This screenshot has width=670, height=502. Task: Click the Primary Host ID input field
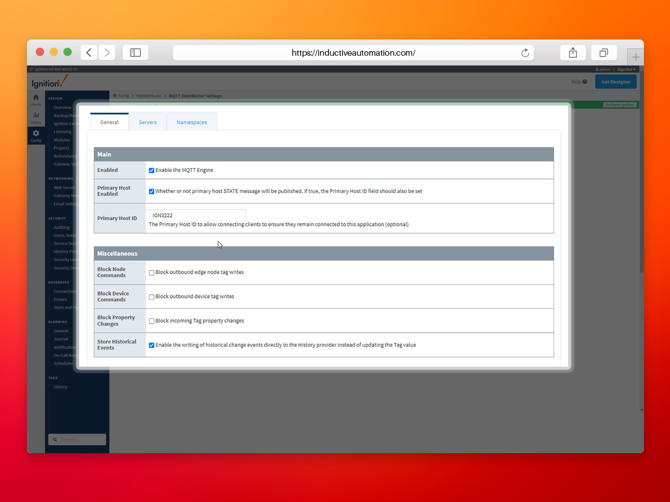(197, 215)
